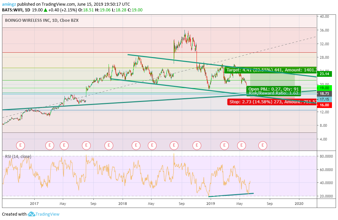Select the green Target 4.41 position label
Screen dimensions: 338x220
pos(270,70)
